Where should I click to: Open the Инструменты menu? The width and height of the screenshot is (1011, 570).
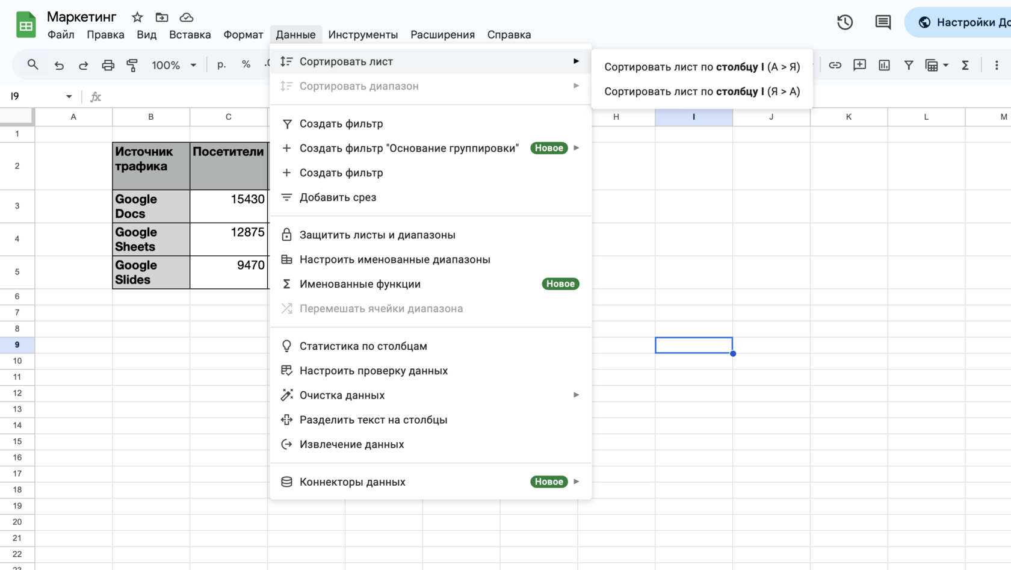(x=363, y=35)
